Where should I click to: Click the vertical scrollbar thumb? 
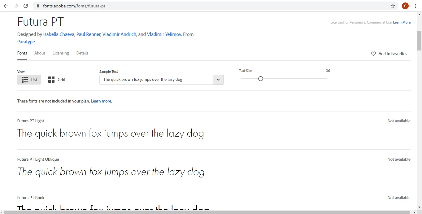click(x=419, y=40)
